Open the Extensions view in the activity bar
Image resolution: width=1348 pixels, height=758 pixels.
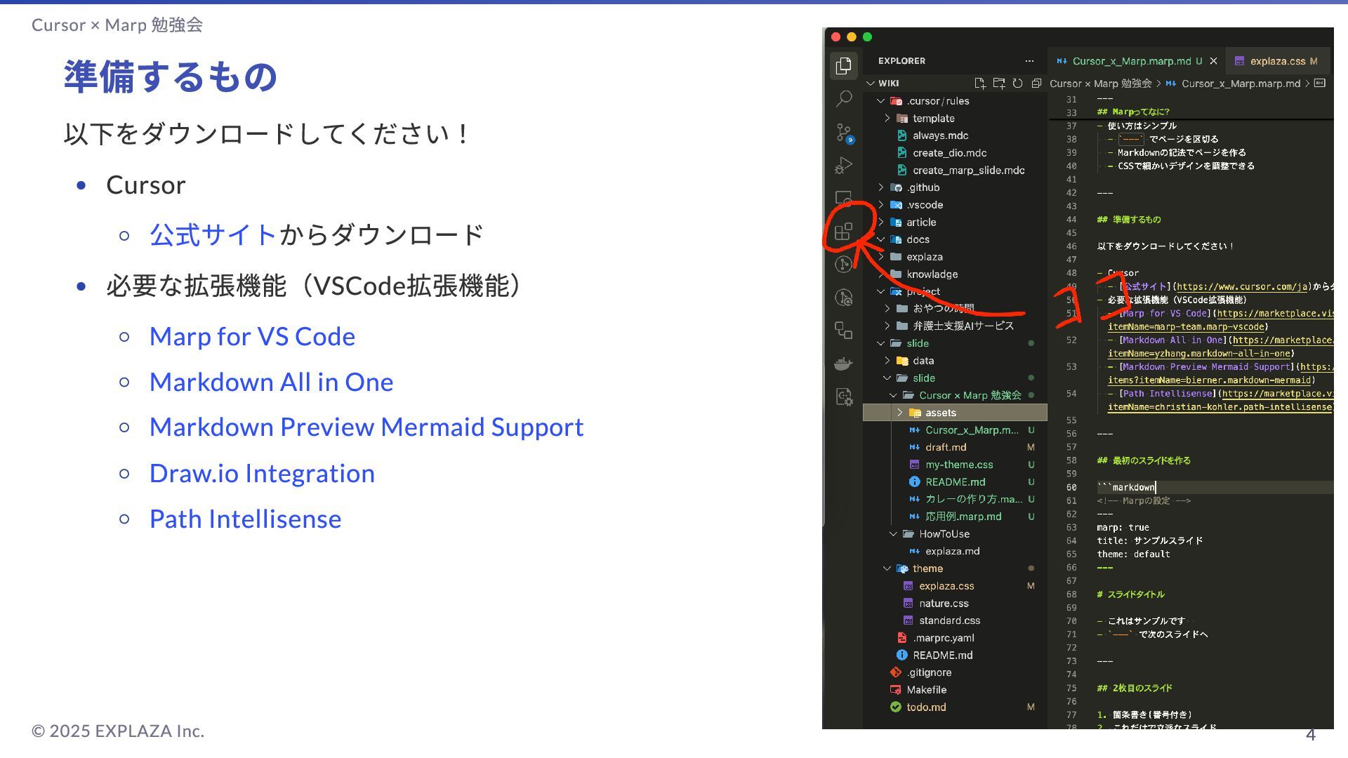click(843, 232)
